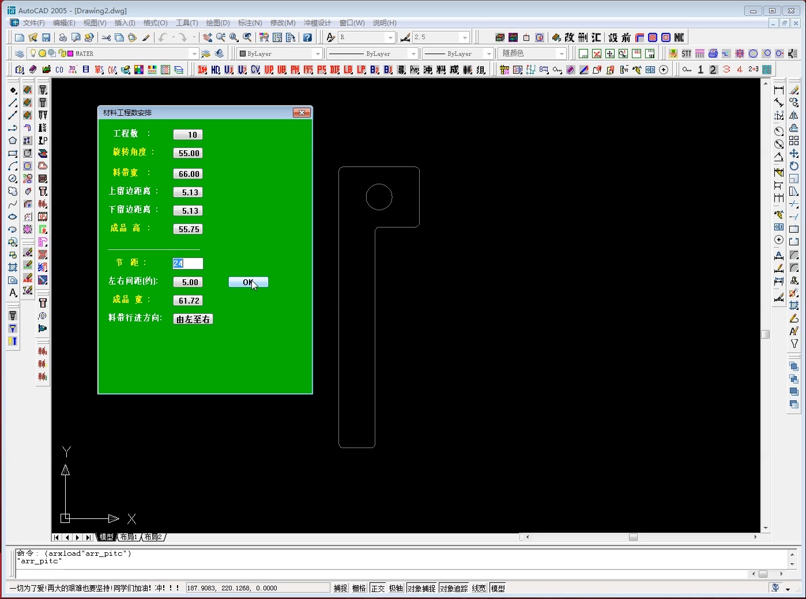Click the NC toolbar icon
Image resolution: width=806 pixels, height=599 pixels.
pyautogui.click(x=679, y=37)
